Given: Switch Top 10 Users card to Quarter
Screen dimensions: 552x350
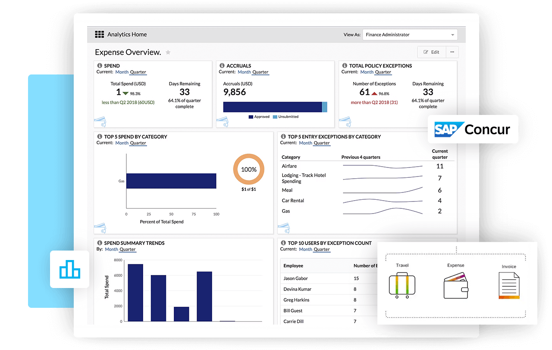Looking at the screenshot, I should coord(322,249).
